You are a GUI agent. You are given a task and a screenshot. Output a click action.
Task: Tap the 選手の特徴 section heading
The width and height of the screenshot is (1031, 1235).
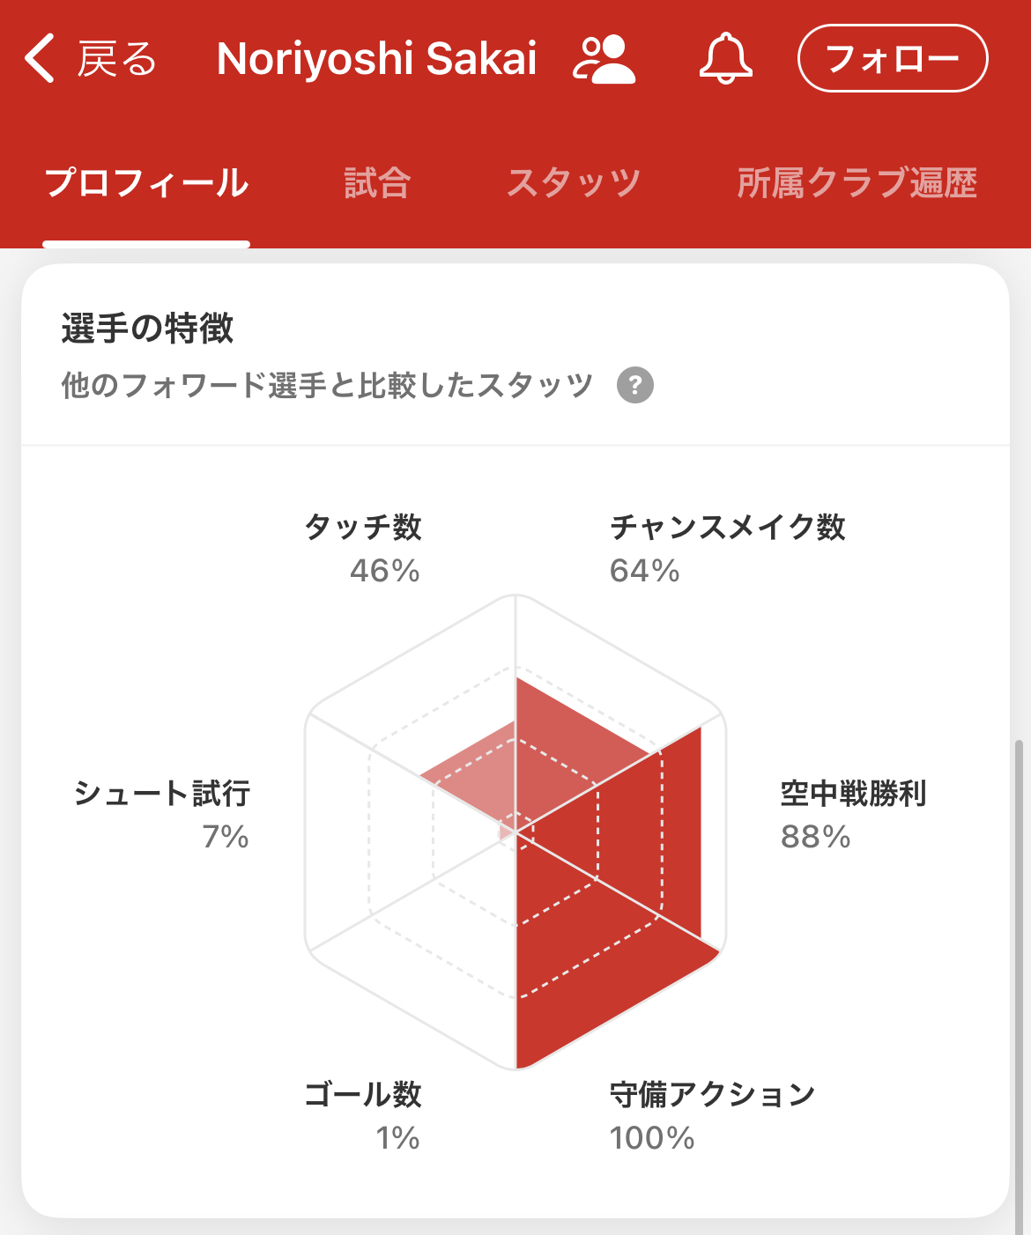coord(147,329)
